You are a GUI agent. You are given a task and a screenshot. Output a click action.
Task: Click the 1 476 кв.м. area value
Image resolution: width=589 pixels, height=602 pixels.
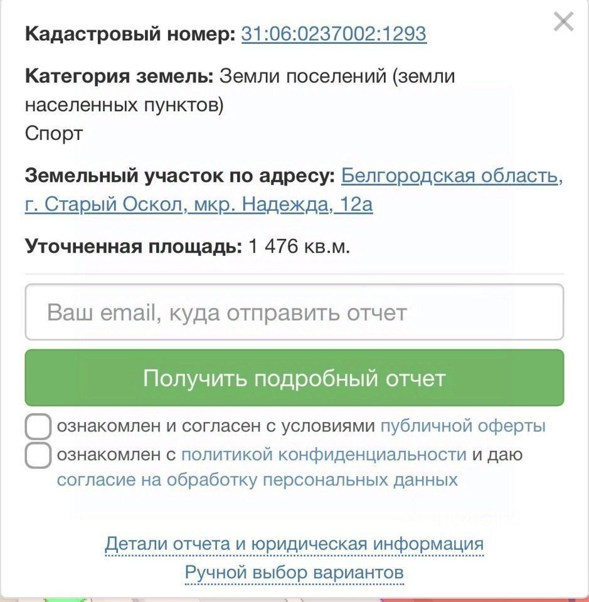pos(299,246)
